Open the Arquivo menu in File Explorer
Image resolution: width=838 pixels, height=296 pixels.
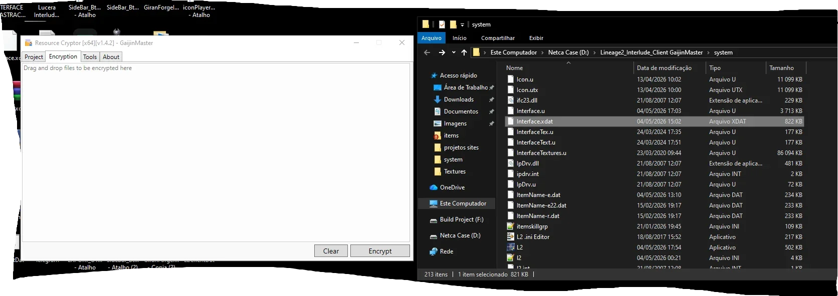pyautogui.click(x=432, y=38)
